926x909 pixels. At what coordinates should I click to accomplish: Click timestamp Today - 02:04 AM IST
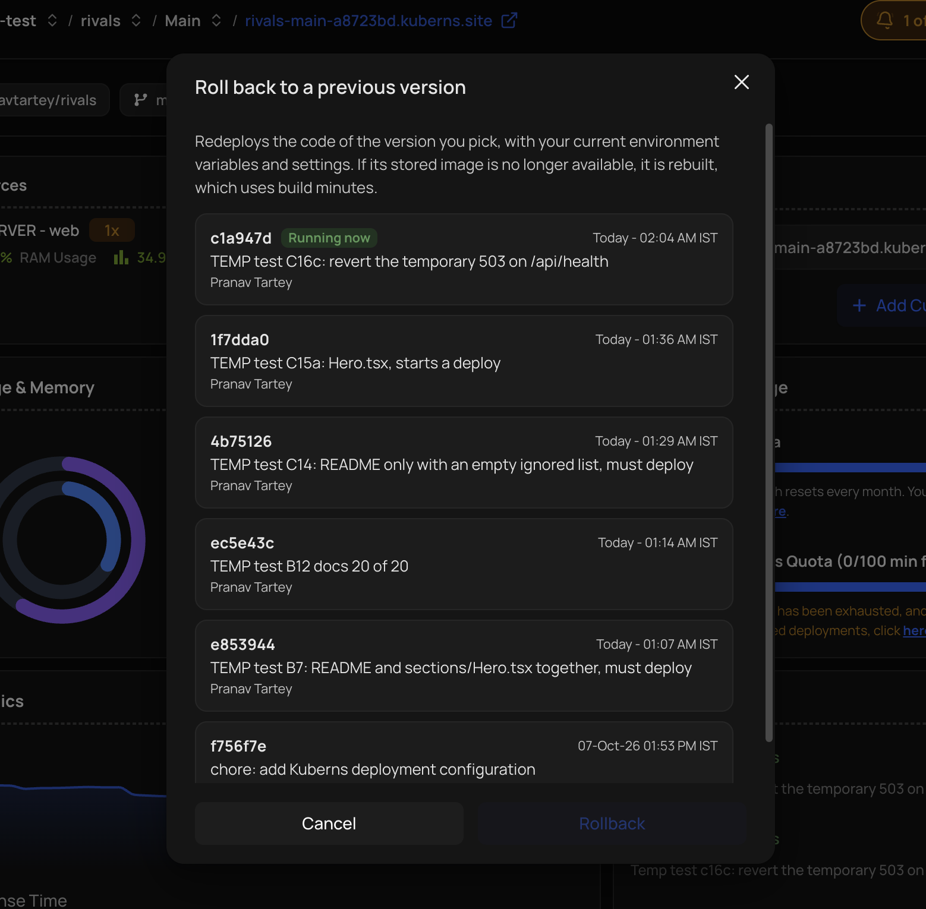tap(655, 238)
